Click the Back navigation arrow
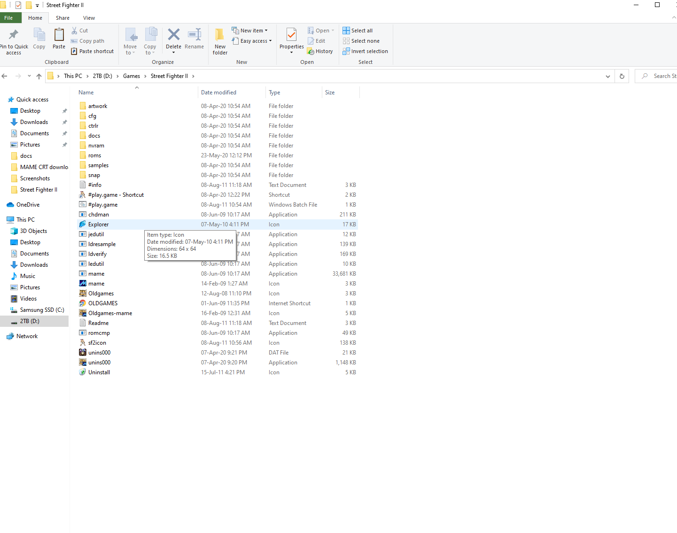 [5, 76]
